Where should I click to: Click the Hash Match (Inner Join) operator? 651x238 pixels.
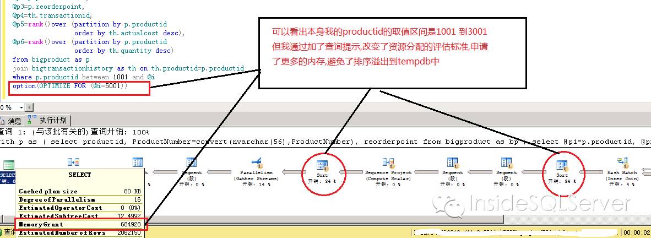(x=621, y=163)
